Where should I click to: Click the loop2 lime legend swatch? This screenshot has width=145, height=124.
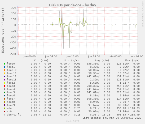click(5, 83)
